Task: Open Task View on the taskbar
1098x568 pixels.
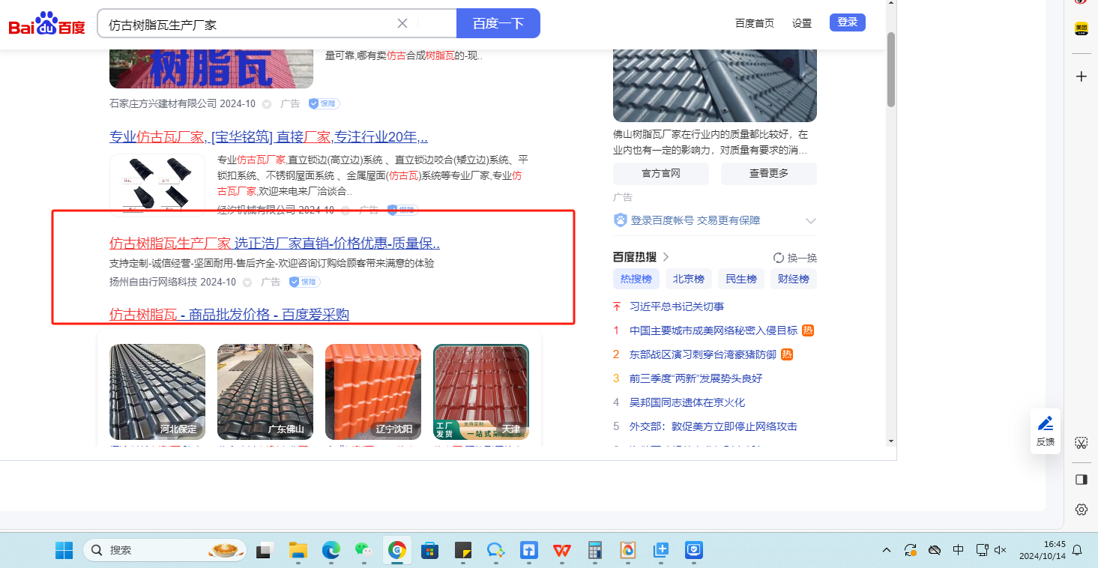Action: tap(264, 550)
